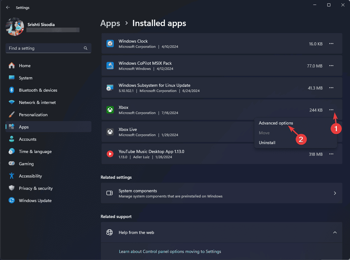This screenshot has width=350, height=260.
Task: Click the Help from the web globe icon
Action: coord(110,232)
